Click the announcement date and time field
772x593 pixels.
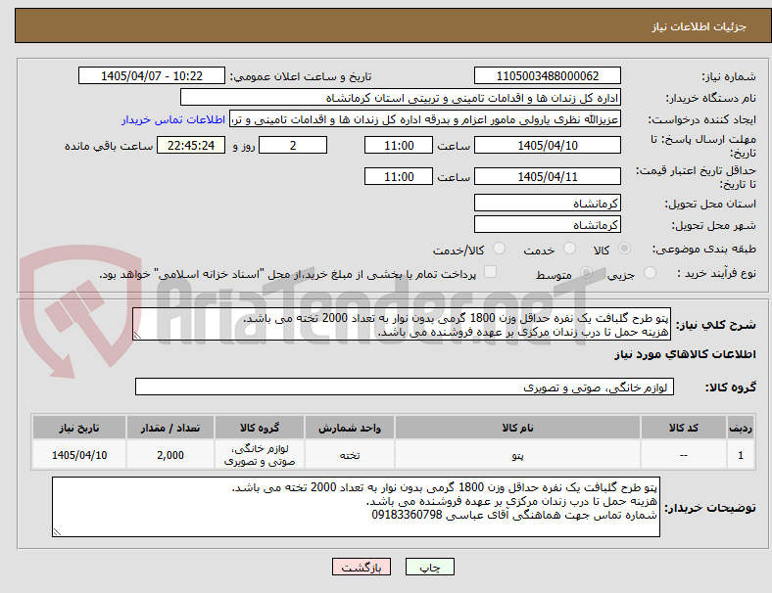coord(152,76)
